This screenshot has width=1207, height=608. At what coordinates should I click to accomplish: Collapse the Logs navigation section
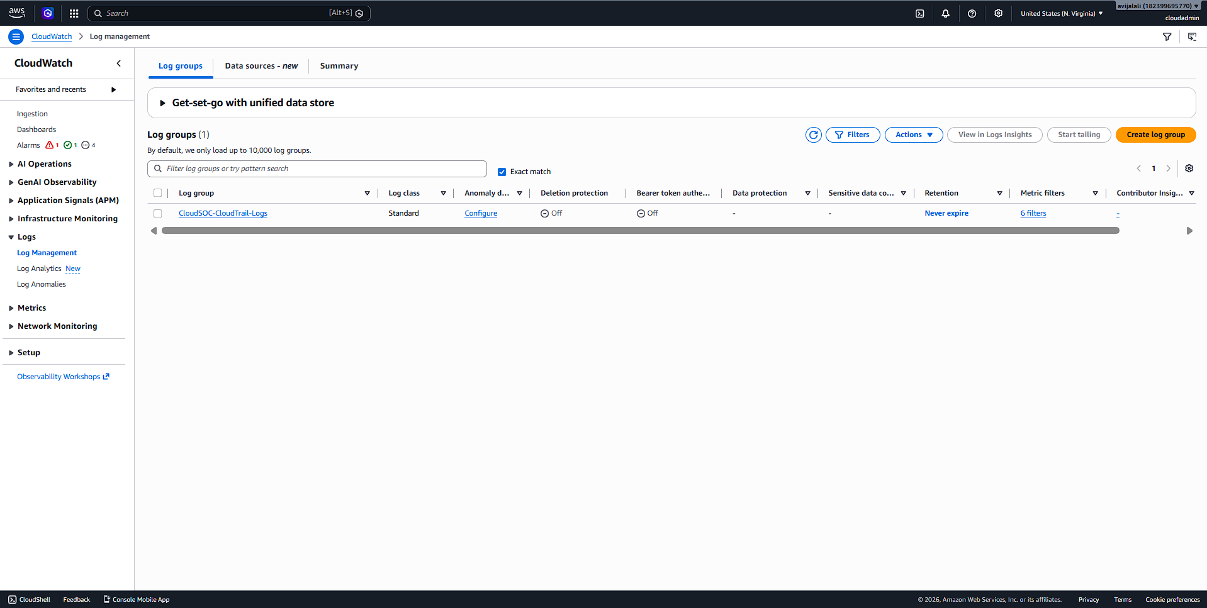click(x=11, y=237)
